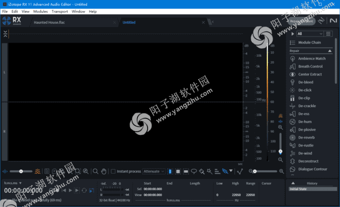Open the Center Extract module
This screenshot has width=340, height=207.
tap(310, 74)
